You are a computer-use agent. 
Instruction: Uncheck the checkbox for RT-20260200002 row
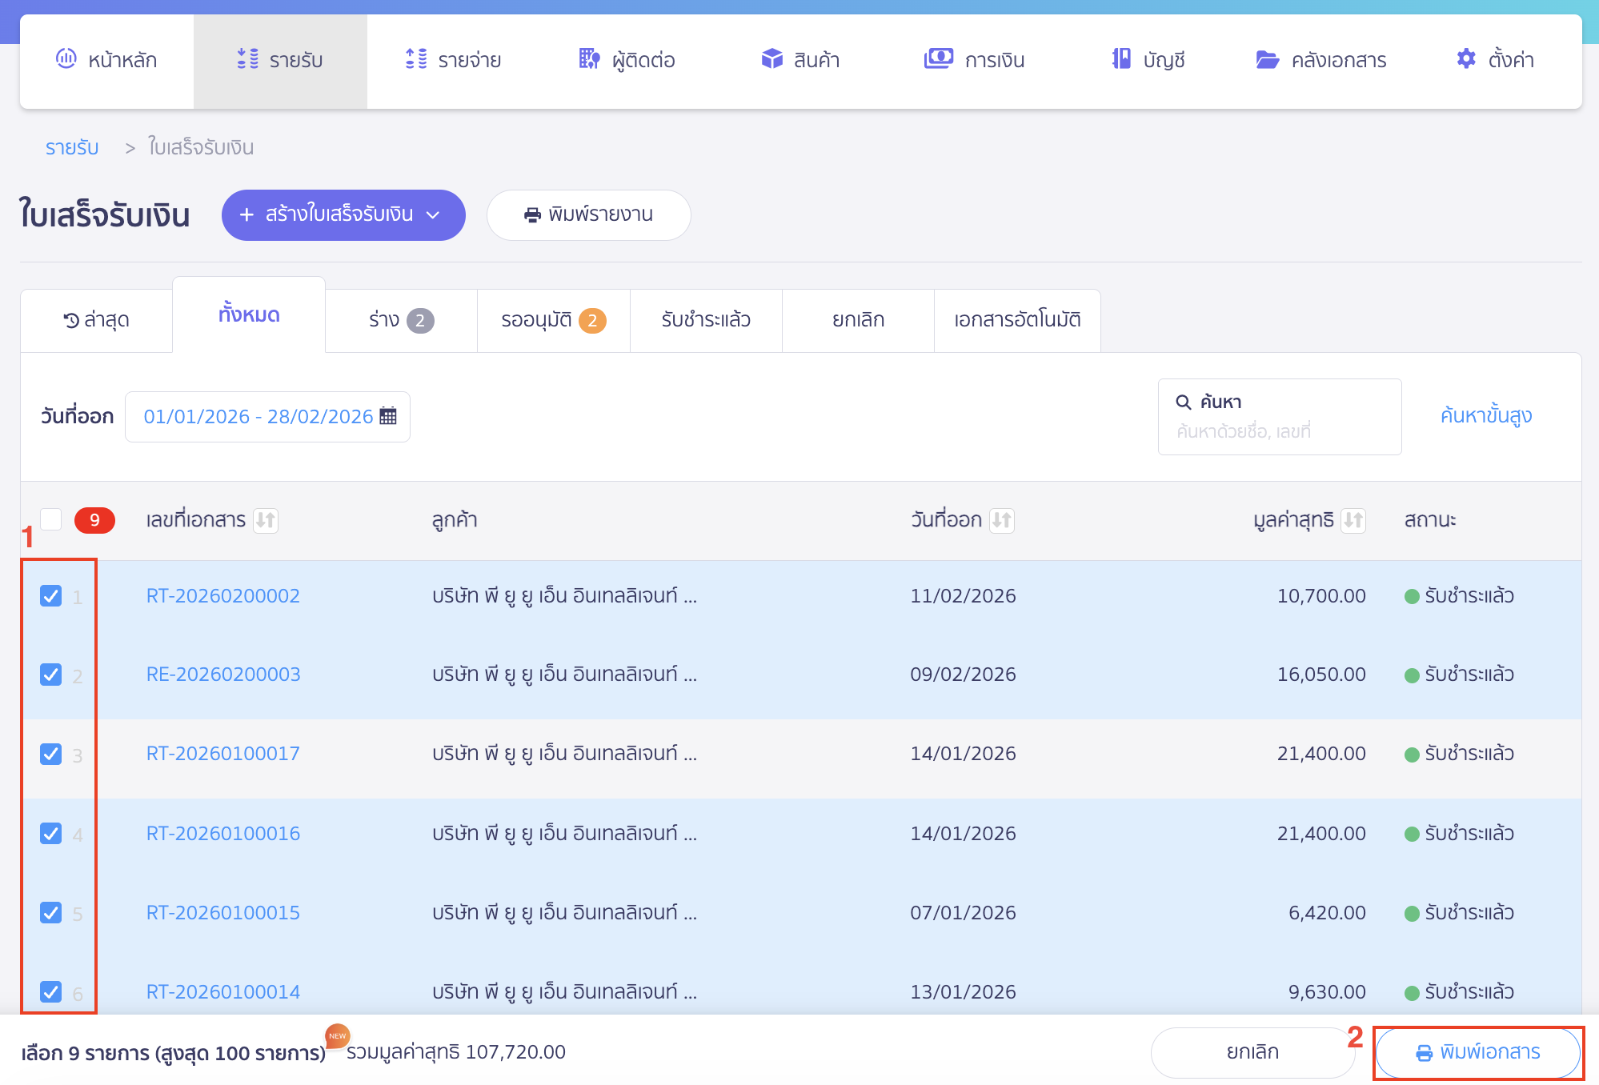(51, 596)
